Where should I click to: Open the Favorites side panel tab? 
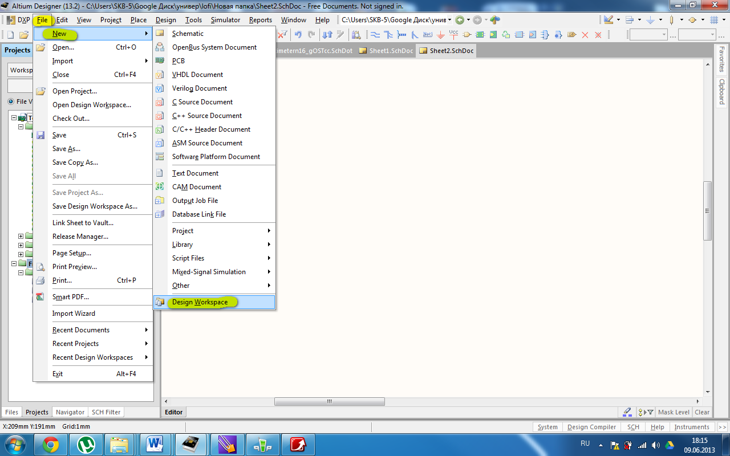tap(722, 59)
